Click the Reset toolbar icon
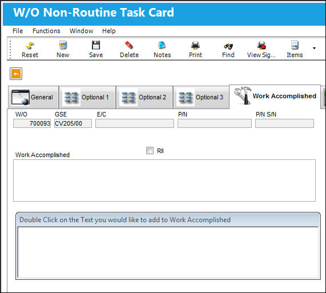The image size is (326, 293). coord(30,50)
